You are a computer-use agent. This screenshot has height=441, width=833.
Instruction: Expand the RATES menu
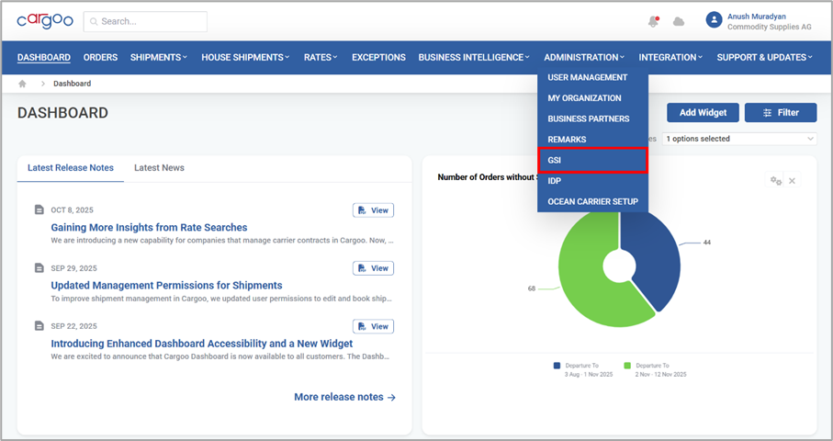click(x=321, y=57)
